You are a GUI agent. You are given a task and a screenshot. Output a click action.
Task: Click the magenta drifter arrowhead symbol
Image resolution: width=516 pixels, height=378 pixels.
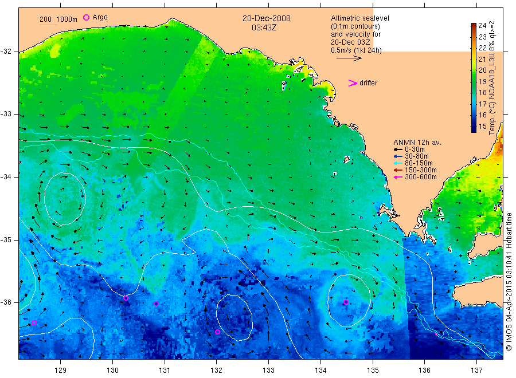tap(353, 83)
